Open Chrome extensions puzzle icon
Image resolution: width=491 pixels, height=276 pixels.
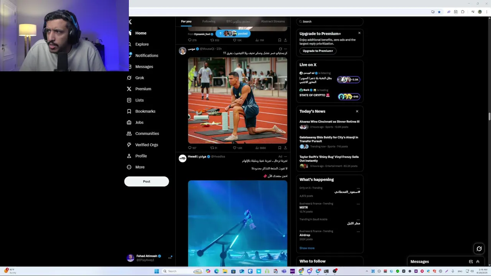point(463,12)
